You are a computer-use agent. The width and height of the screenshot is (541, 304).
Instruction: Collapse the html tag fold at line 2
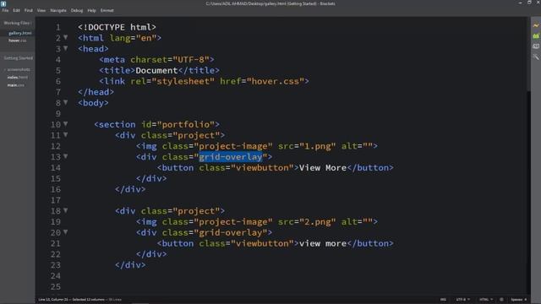pyautogui.click(x=66, y=37)
